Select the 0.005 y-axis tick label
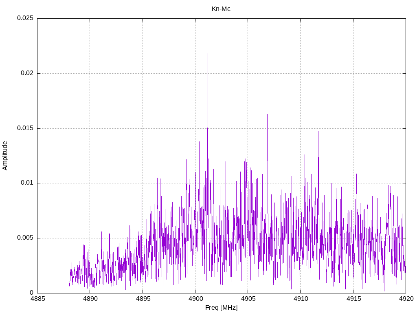 click(25, 238)
